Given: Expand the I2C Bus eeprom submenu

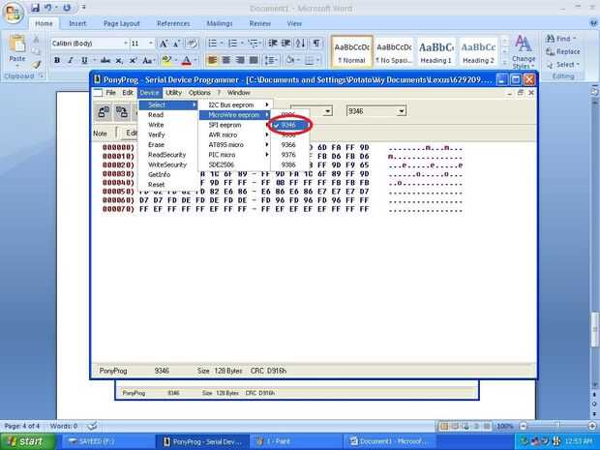Looking at the screenshot, I should (235, 105).
